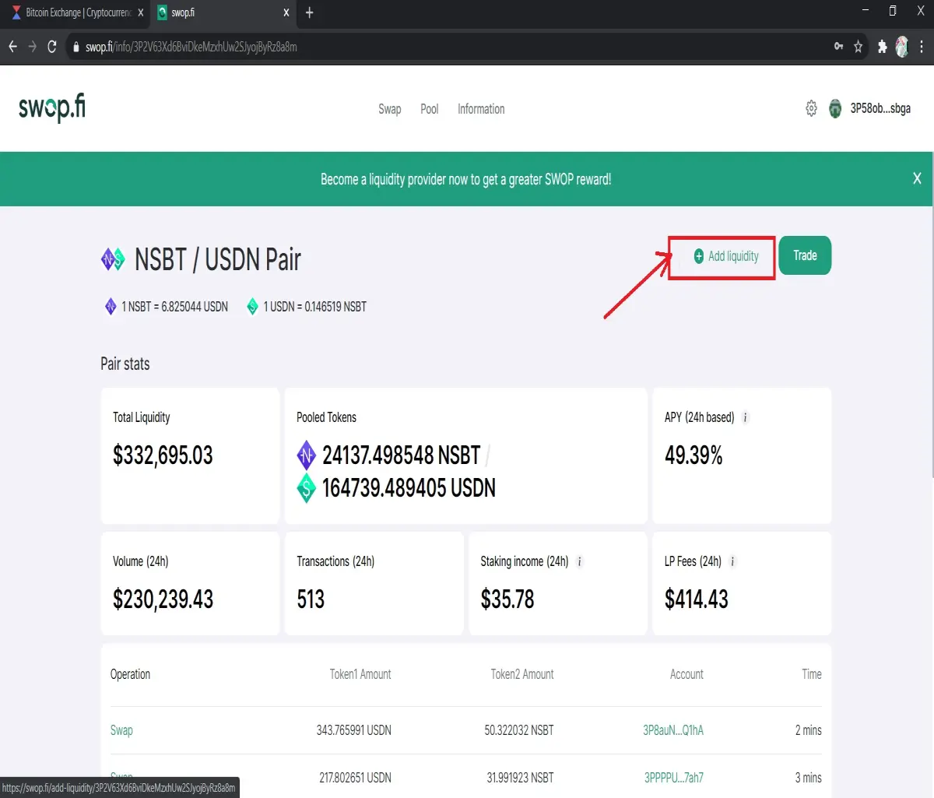Image resolution: width=934 pixels, height=798 pixels.
Task: Click the 343.765991 USDN table cell
Action: (x=353, y=730)
